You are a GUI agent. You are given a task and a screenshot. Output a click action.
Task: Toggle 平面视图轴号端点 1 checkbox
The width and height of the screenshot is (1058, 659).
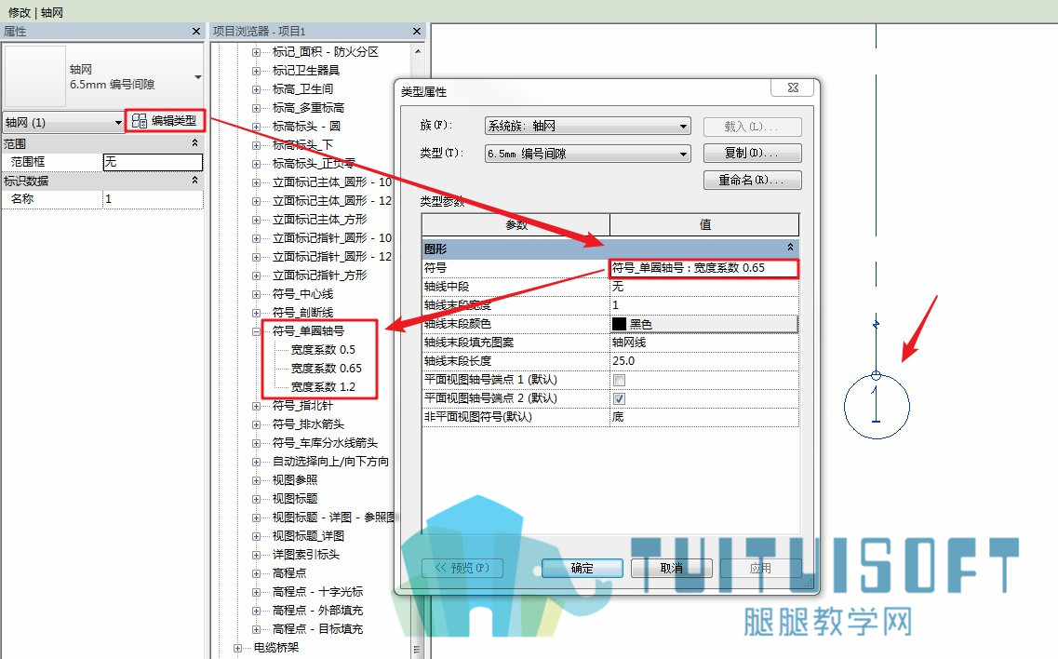(619, 380)
